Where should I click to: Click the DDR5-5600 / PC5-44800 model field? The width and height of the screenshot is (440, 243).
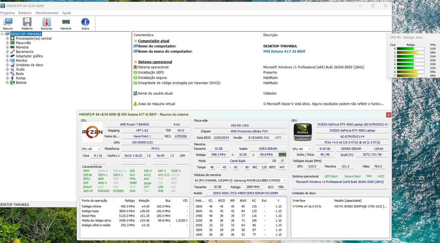click(x=246, y=193)
